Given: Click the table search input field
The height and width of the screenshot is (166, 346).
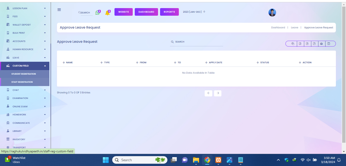Looking at the screenshot, I should pos(198,42).
